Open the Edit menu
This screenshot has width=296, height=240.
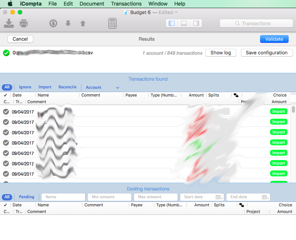[68, 4]
